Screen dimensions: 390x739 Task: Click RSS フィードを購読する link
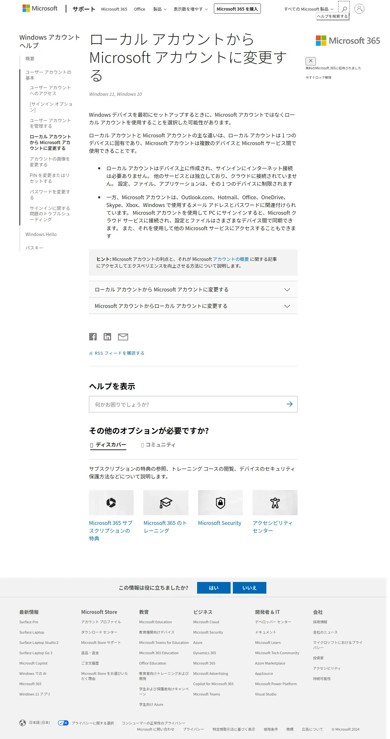[x=119, y=353]
